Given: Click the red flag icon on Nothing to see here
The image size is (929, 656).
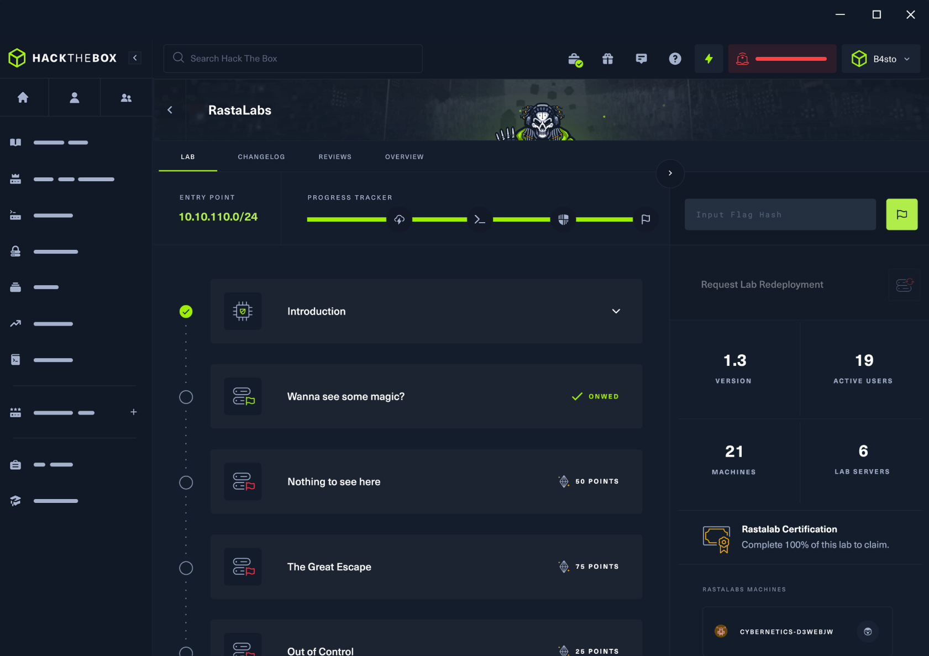Looking at the screenshot, I should click(243, 481).
